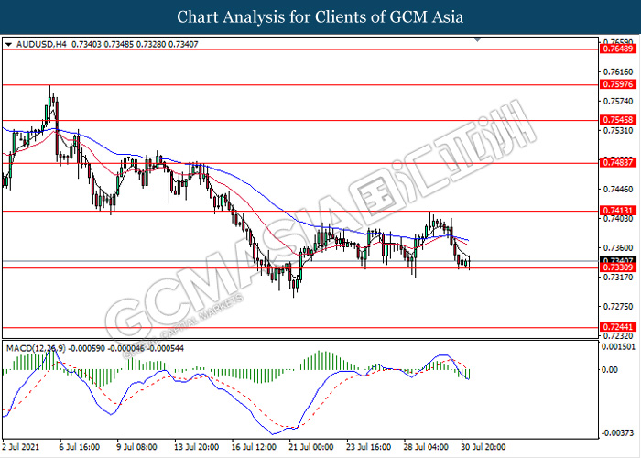The width and height of the screenshot is (641, 458).
Task: Select the 0.75458 red price label
Action: coord(618,120)
